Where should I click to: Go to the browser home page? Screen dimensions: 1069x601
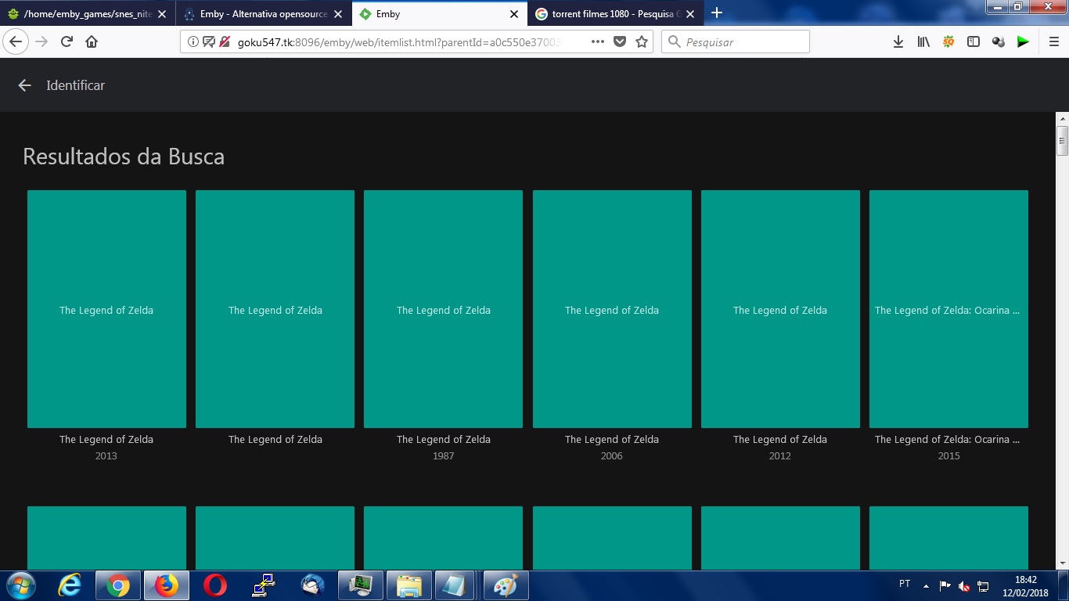tap(92, 42)
